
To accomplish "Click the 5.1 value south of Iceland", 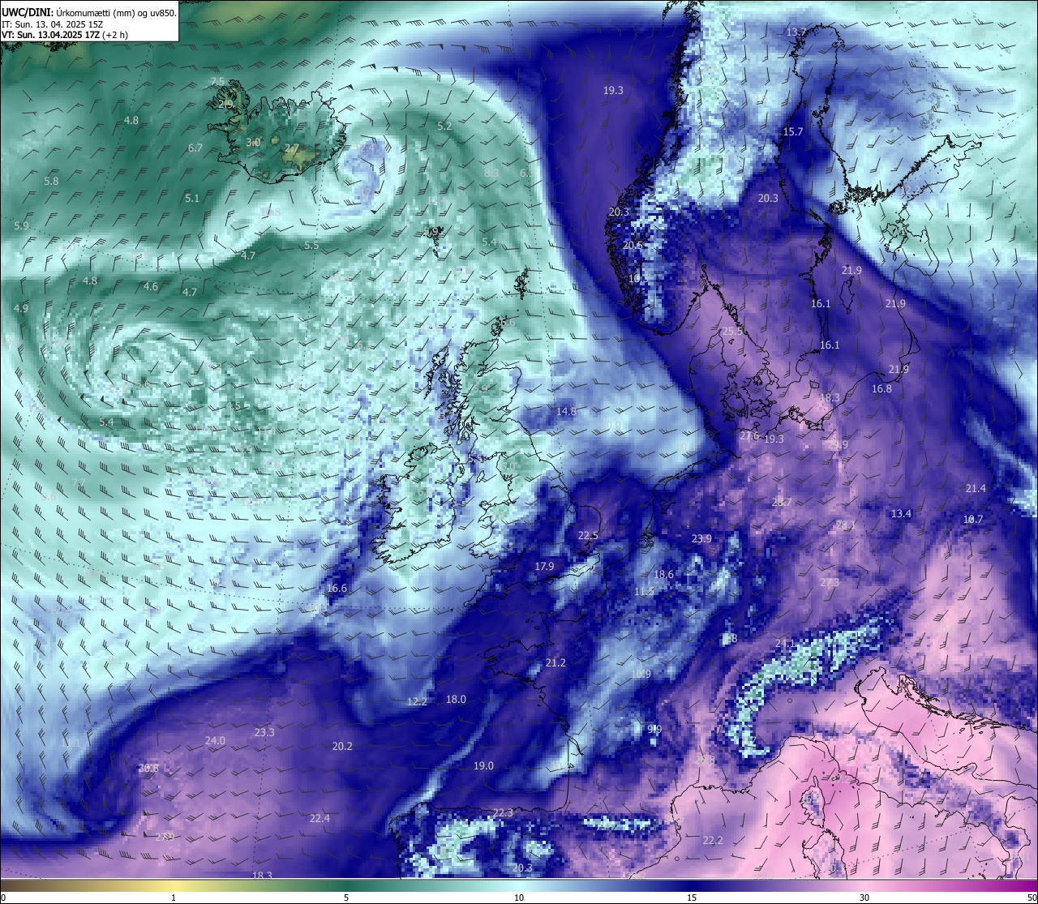I will pyautogui.click(x=191, y=199).
